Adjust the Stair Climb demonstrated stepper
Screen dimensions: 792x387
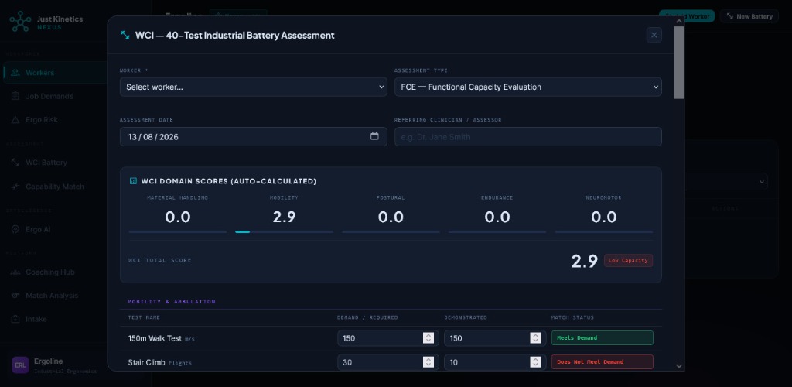[x=535, y=362]
